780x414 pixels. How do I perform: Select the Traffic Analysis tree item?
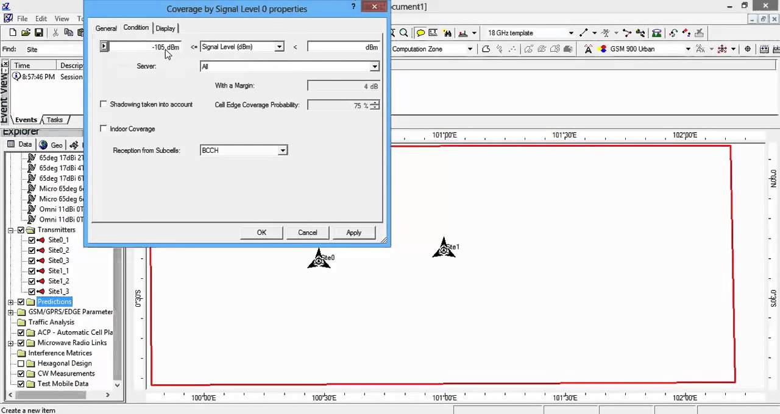(x=51, y=323)
